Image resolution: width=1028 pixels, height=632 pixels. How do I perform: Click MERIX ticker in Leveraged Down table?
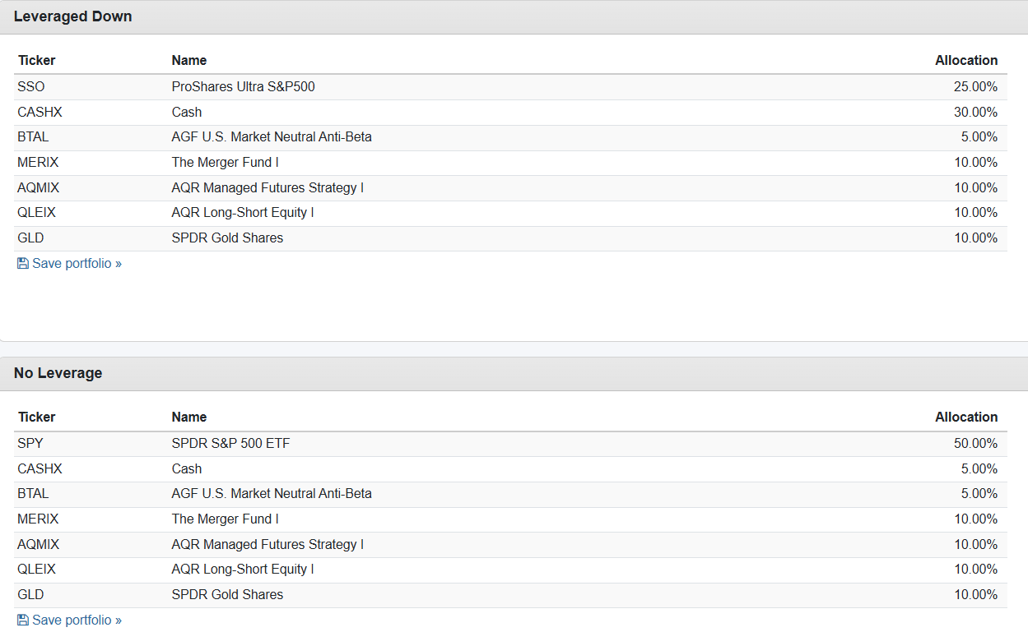[38, 162]
